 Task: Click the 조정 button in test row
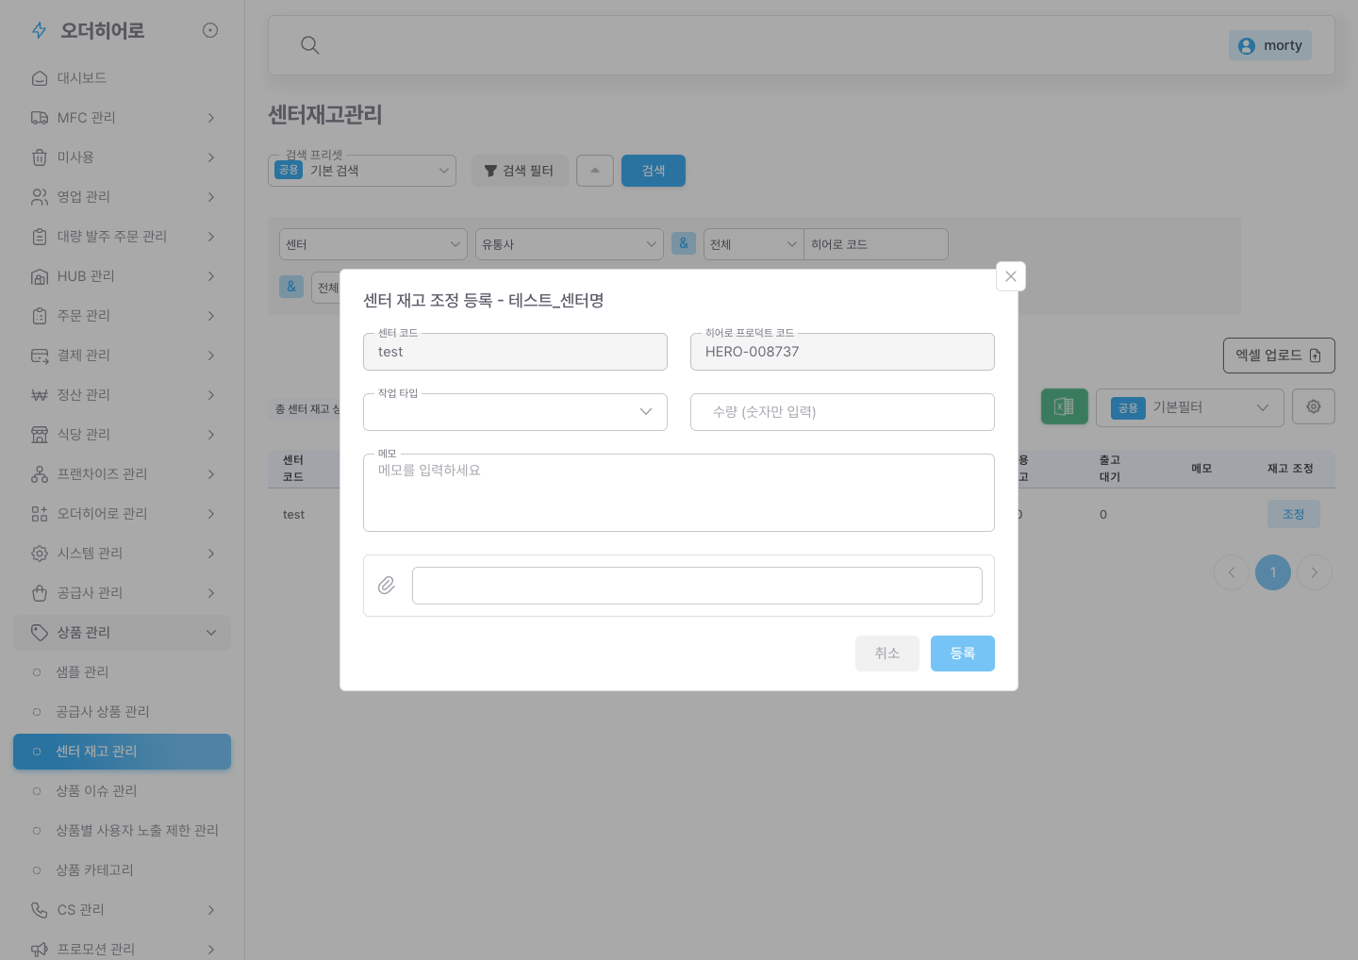pos(1294,514)
